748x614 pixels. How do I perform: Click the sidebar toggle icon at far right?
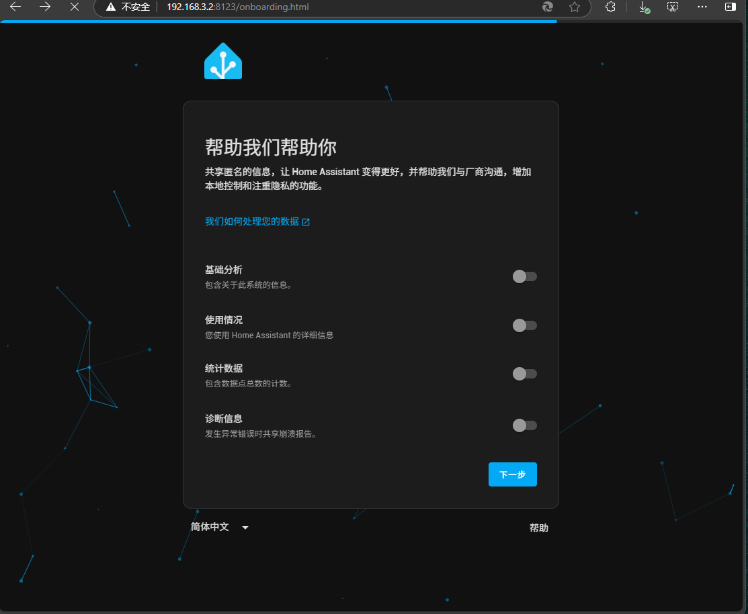click(x=730, y=7)
